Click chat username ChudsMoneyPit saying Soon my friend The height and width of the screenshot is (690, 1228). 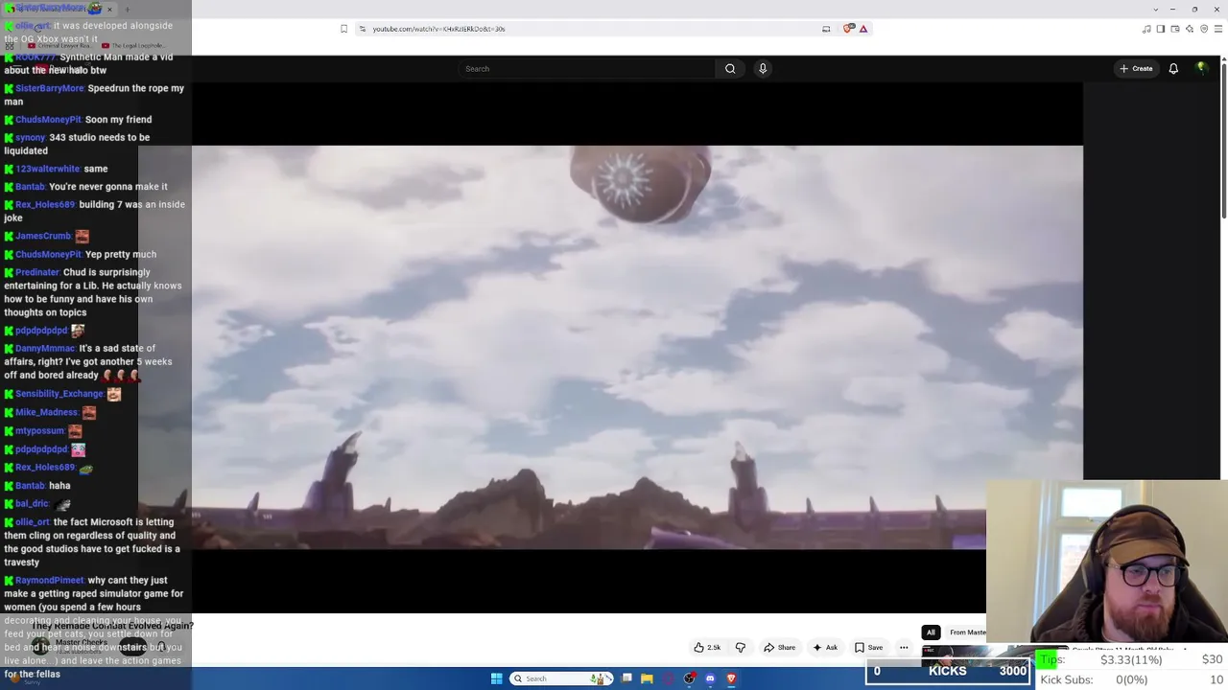point(49,120)
